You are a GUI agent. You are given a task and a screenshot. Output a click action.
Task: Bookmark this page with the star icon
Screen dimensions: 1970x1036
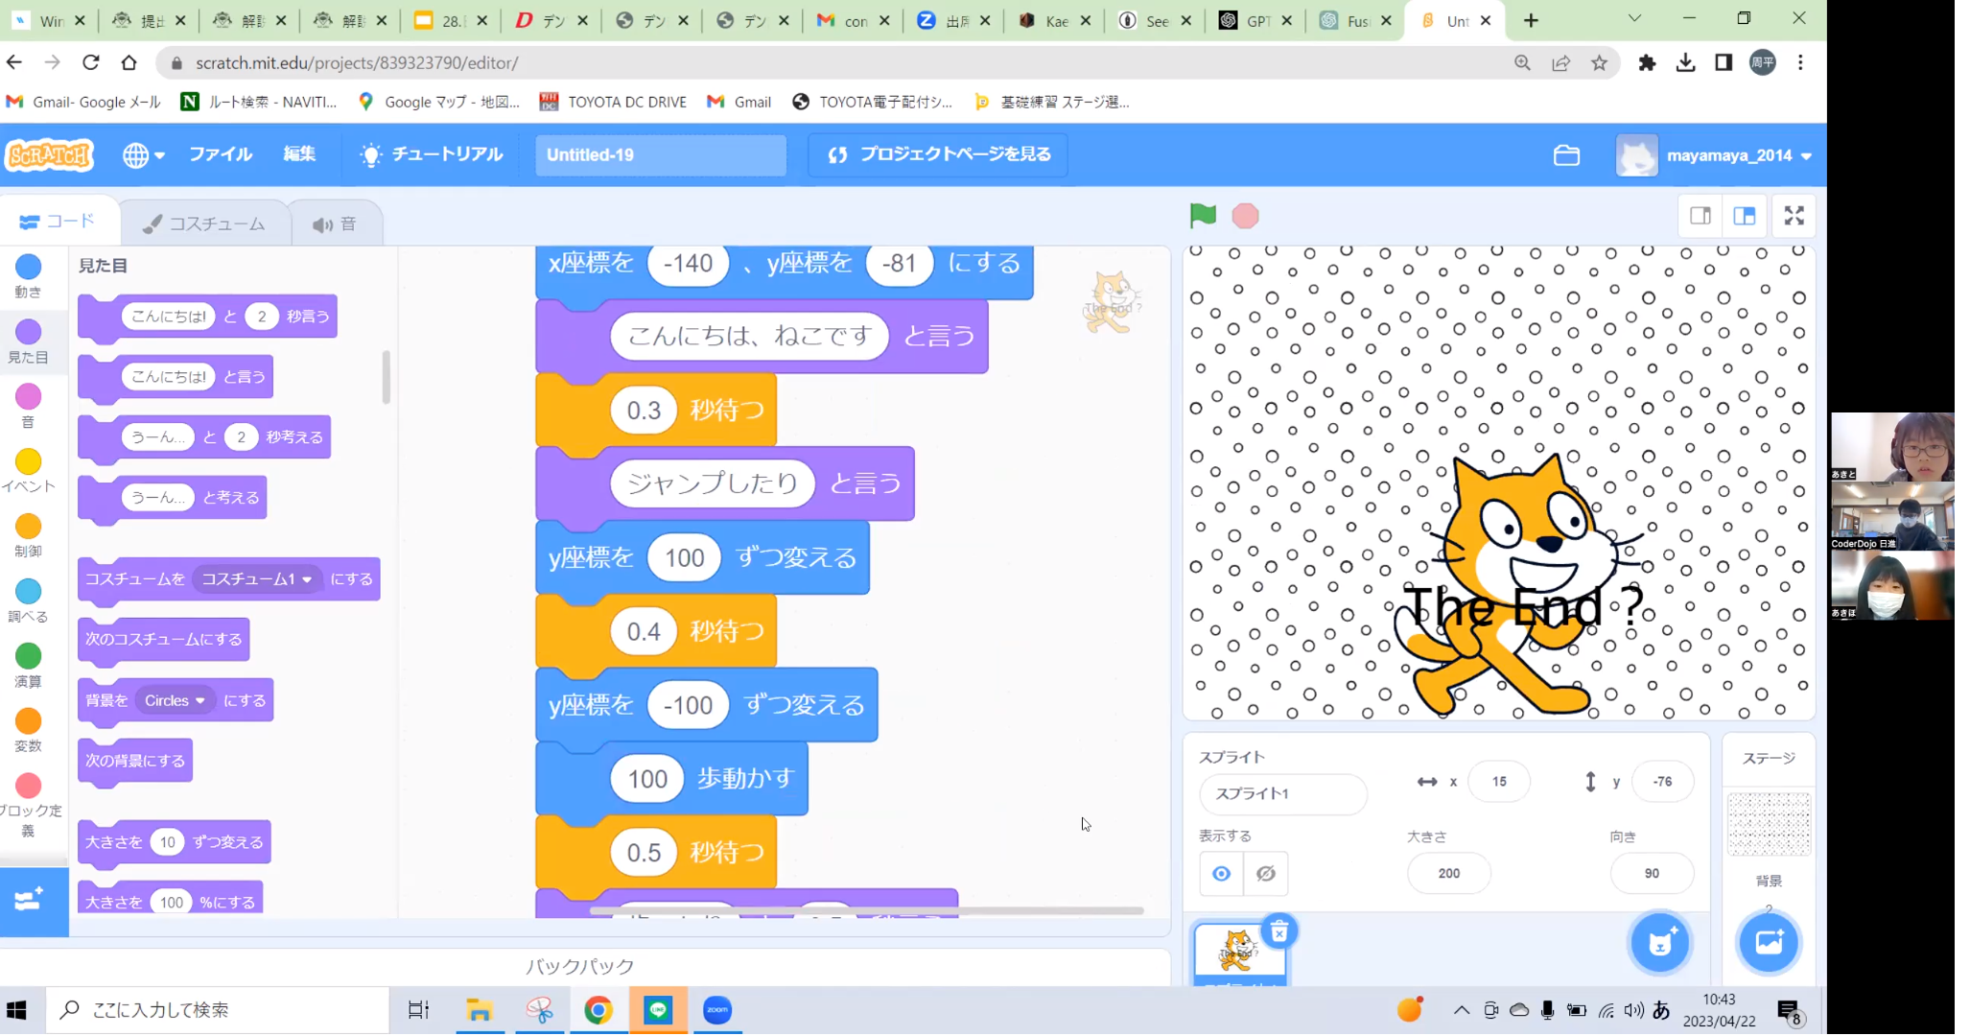click(x=1599, y=62)
